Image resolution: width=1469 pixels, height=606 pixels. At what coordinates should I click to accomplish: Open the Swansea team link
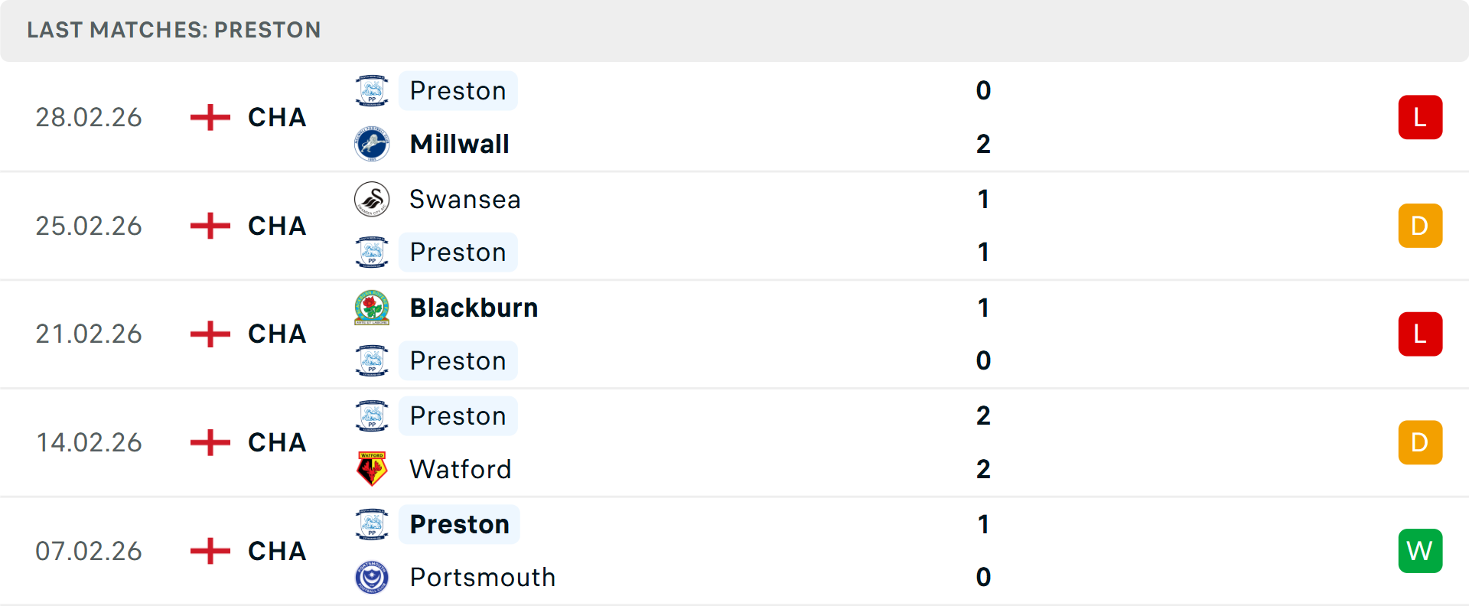464,199
